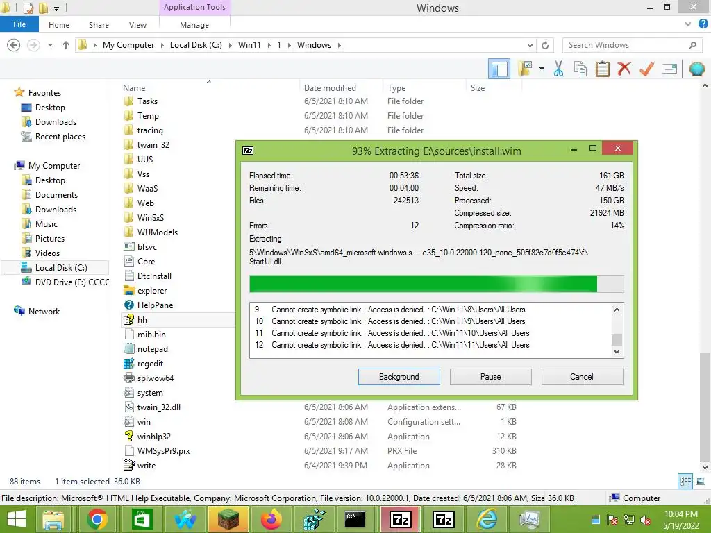The width and height of the screenshot is (711, 533).
Task: Open the Home ribbon tab
Action: click(x=59, y=25)
